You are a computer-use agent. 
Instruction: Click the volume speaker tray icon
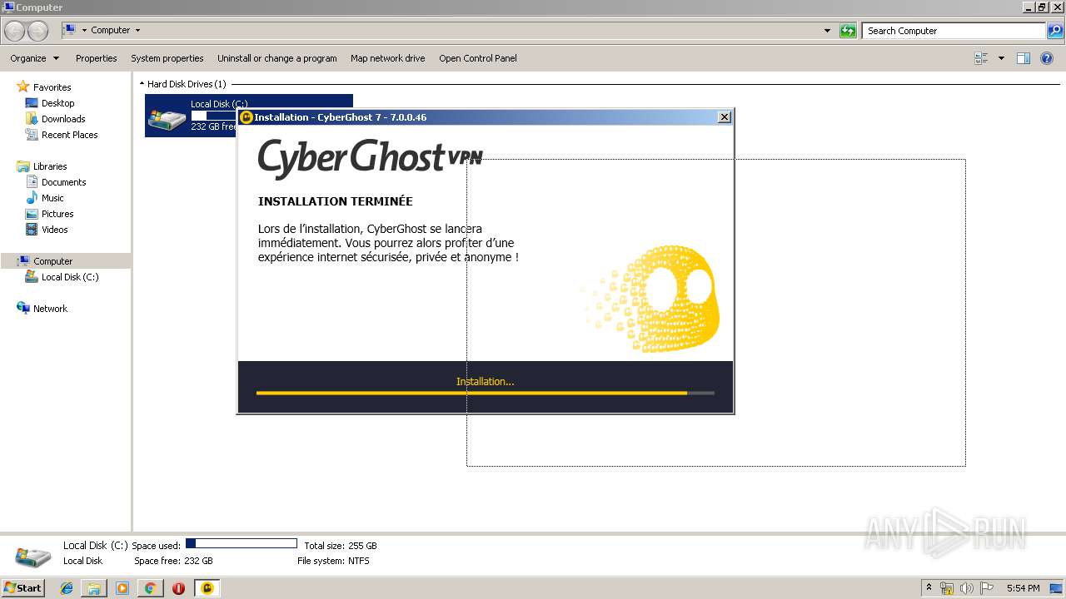point(966,588)
